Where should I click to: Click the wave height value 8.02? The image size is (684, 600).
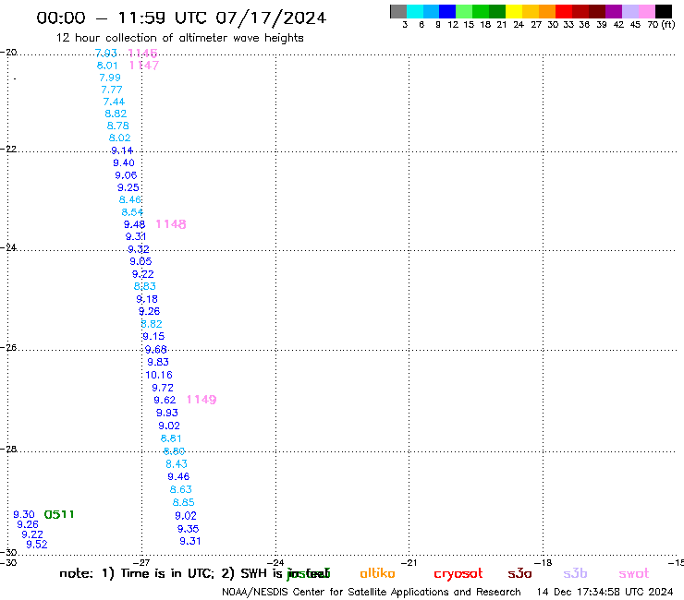pyautogui.click(x=119, y=138)
